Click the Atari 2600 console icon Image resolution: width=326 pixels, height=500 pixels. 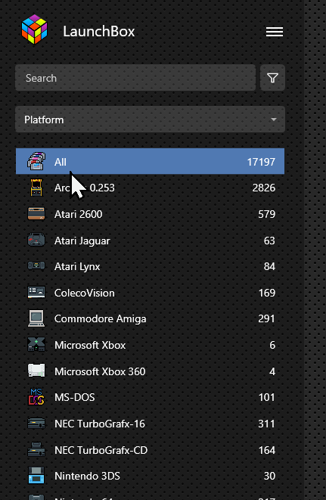[x=36, y=214]
